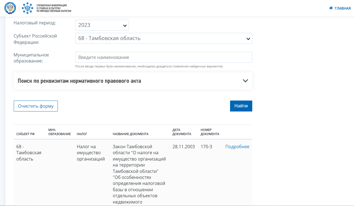354x206 pixels.
Task: Click the Federal Tax Service emblem logo
Action: click(x=10, y=8)
